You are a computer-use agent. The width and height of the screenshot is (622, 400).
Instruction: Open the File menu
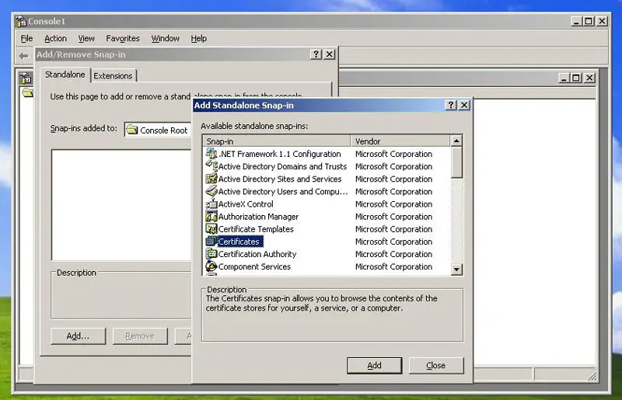tap(26, 39)
